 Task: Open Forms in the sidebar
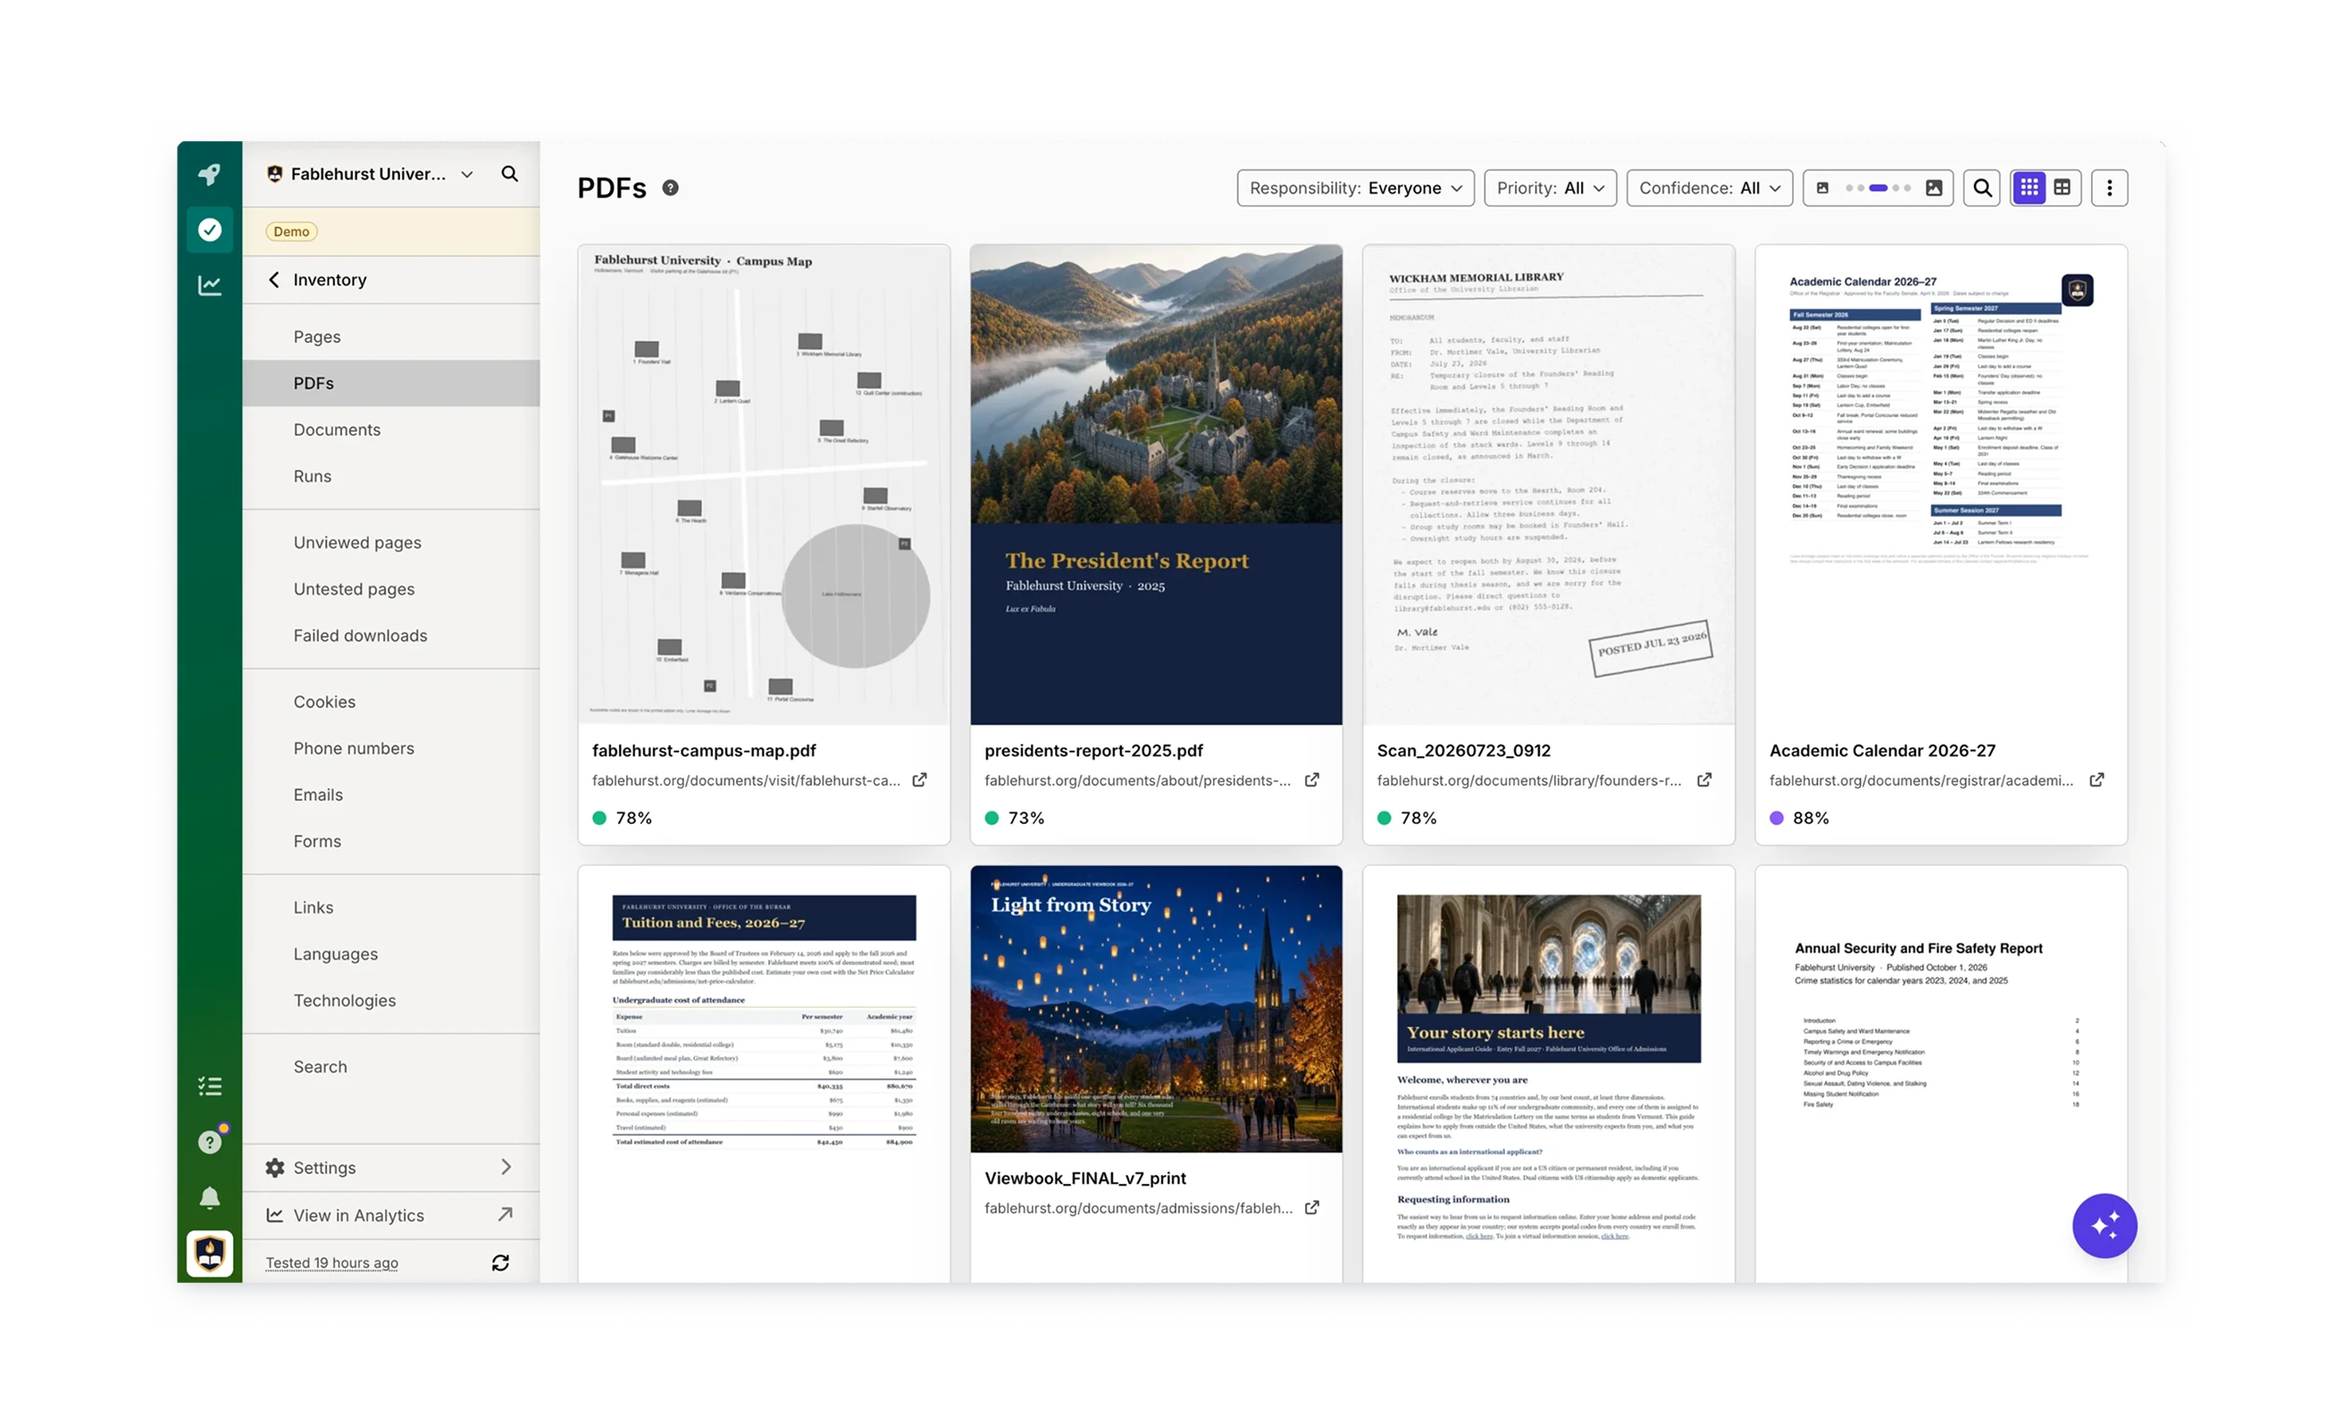pyautogui.click(x=391, y=841)
